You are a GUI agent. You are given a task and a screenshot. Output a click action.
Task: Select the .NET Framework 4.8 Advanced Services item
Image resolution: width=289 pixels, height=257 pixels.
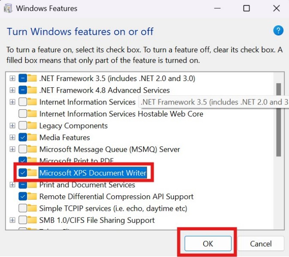(104, 90)
